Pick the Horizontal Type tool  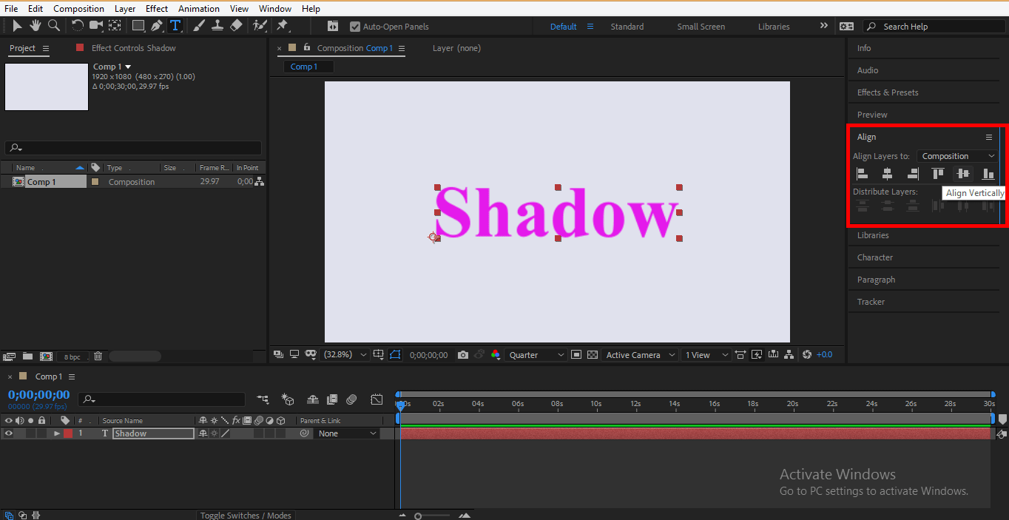[x=175, y=26]
